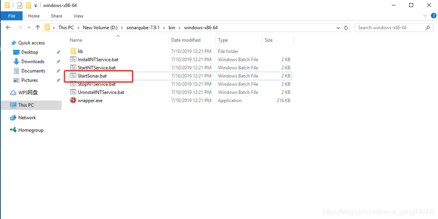Open Quick access in navigation pane
This screenshot has height=219, width=438.
tap(32, 43)
